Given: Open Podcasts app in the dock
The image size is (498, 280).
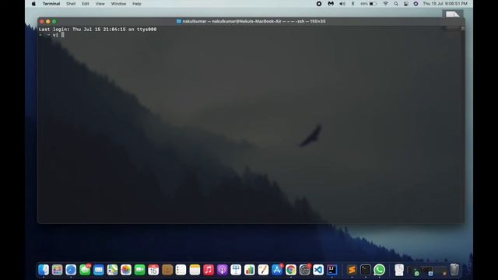Looking at the screenshot, I should [x=222, y=270].
